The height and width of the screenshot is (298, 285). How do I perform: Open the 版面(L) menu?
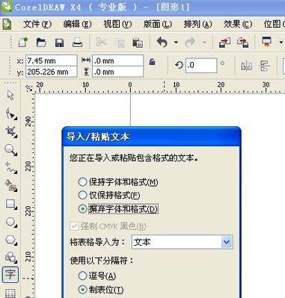coord(158,24)
